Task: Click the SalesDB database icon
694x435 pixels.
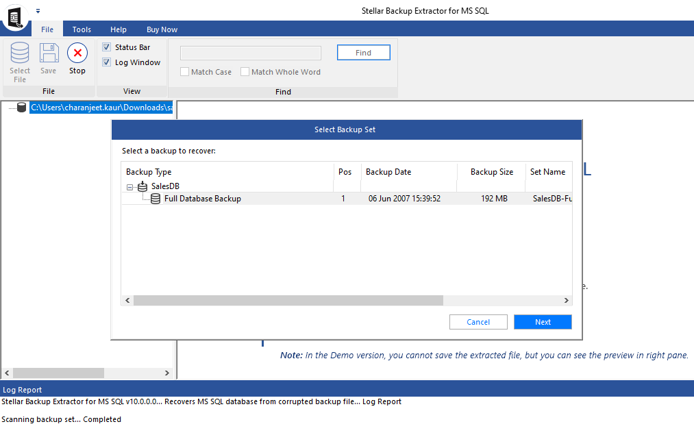Action: pos(142,186)
